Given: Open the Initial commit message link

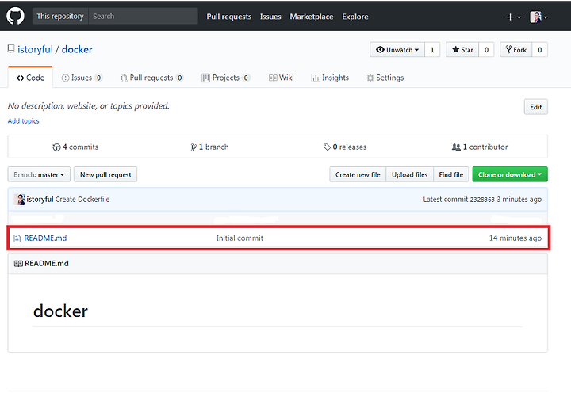Looking at the screenshot, I should tap(240, 238).
